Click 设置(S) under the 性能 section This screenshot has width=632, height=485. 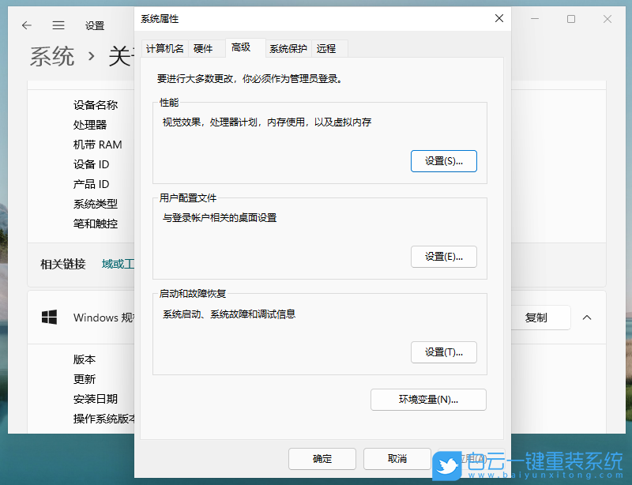(443, 160)
